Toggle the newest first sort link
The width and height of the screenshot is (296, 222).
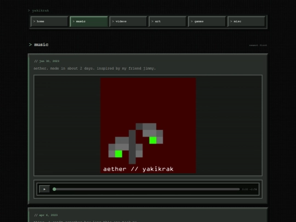pyautogui.click(x=258, y=45)
